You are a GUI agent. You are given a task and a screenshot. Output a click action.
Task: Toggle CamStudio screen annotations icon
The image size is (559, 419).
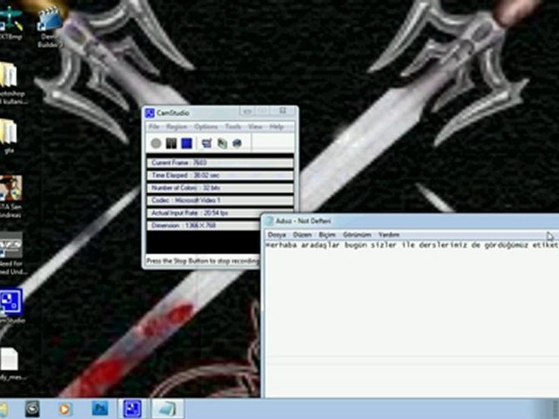point(206,143)
